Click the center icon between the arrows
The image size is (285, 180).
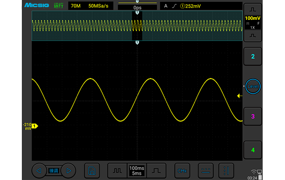(54, 171)
